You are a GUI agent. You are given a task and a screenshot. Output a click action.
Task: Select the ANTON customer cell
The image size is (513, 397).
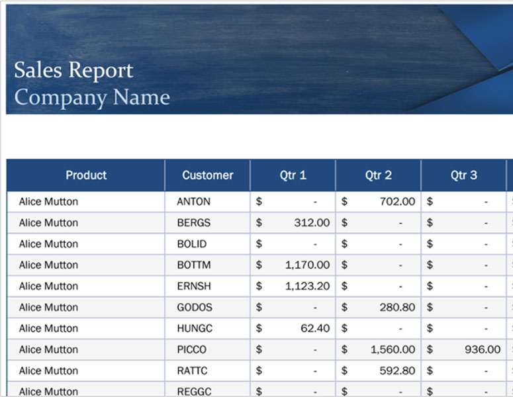(x=193, y=202)
